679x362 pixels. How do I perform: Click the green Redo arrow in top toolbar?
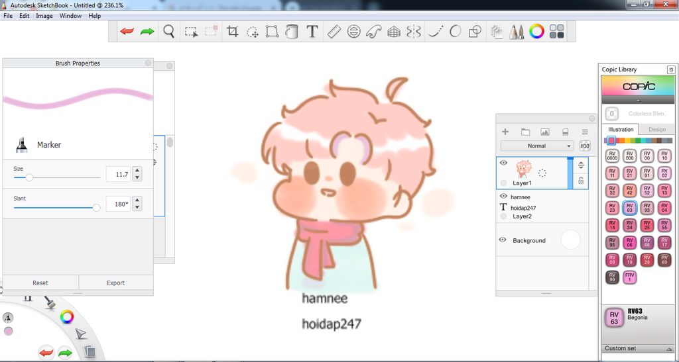(147, 32)
